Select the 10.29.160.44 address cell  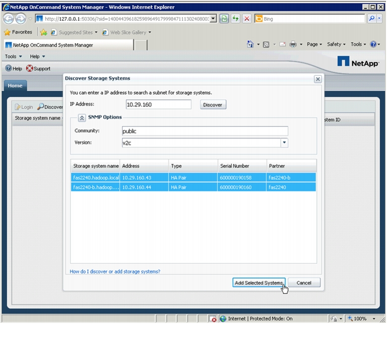point(144,187)
